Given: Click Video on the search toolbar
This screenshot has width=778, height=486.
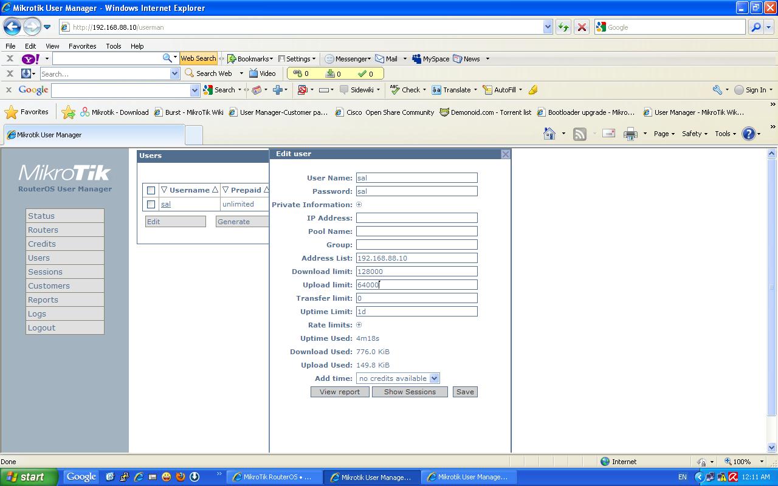Looking at the screenshot, I should coord(263,74).
